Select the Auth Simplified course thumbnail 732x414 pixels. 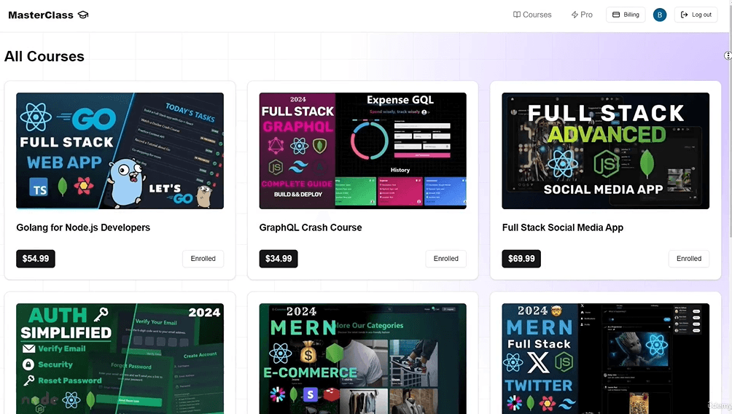click(120, 359)
